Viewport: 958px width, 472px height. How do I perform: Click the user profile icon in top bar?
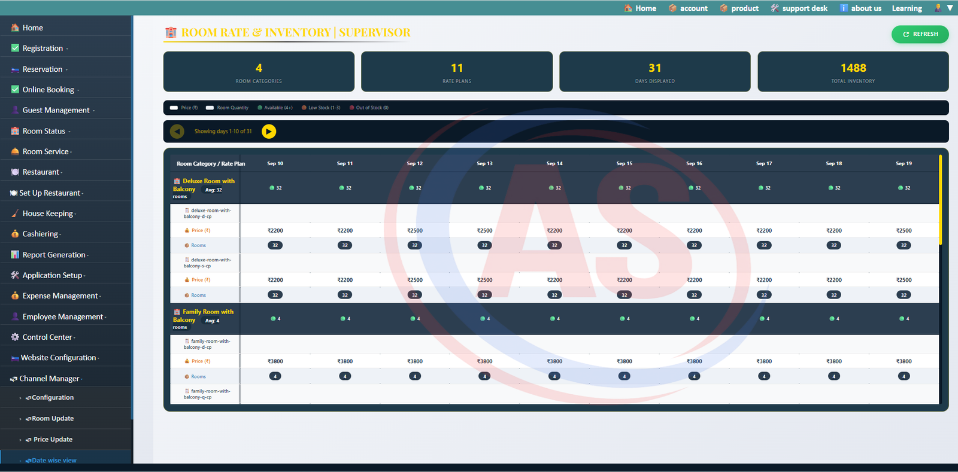tap(938, 8)
